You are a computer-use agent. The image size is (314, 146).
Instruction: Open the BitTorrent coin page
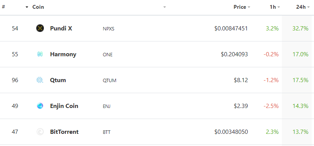click(64, 132)
